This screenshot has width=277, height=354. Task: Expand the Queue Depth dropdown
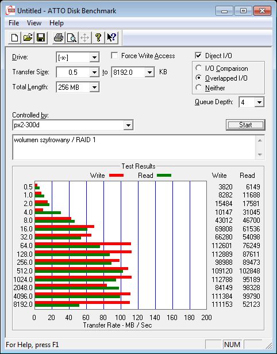(x=259, y=102)
